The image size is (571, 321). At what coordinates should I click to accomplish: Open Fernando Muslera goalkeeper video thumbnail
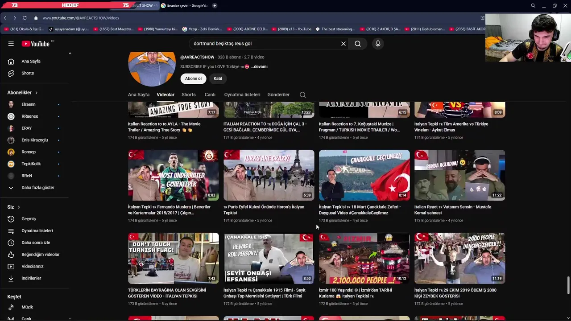174,175
